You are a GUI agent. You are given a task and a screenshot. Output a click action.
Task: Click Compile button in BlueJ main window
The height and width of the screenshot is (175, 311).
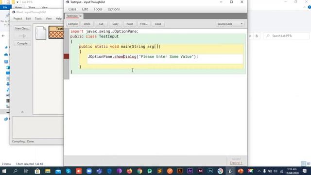point(22,43)
